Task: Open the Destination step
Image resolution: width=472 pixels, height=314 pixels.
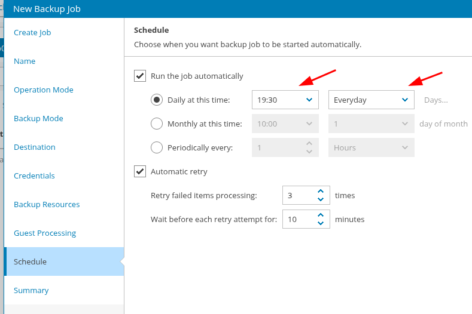Action: point(35,147)
